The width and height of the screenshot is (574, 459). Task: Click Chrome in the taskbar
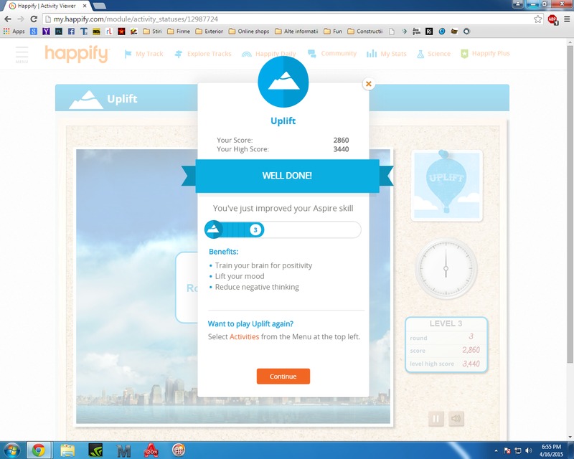(x=39, y=450)
